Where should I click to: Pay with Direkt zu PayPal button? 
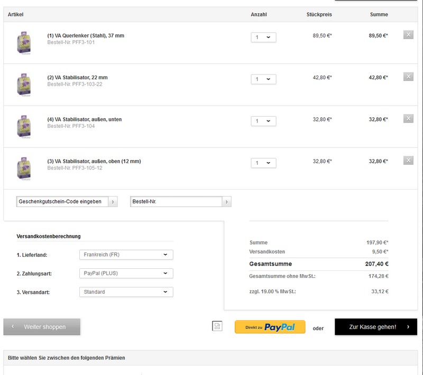point(270,327)
